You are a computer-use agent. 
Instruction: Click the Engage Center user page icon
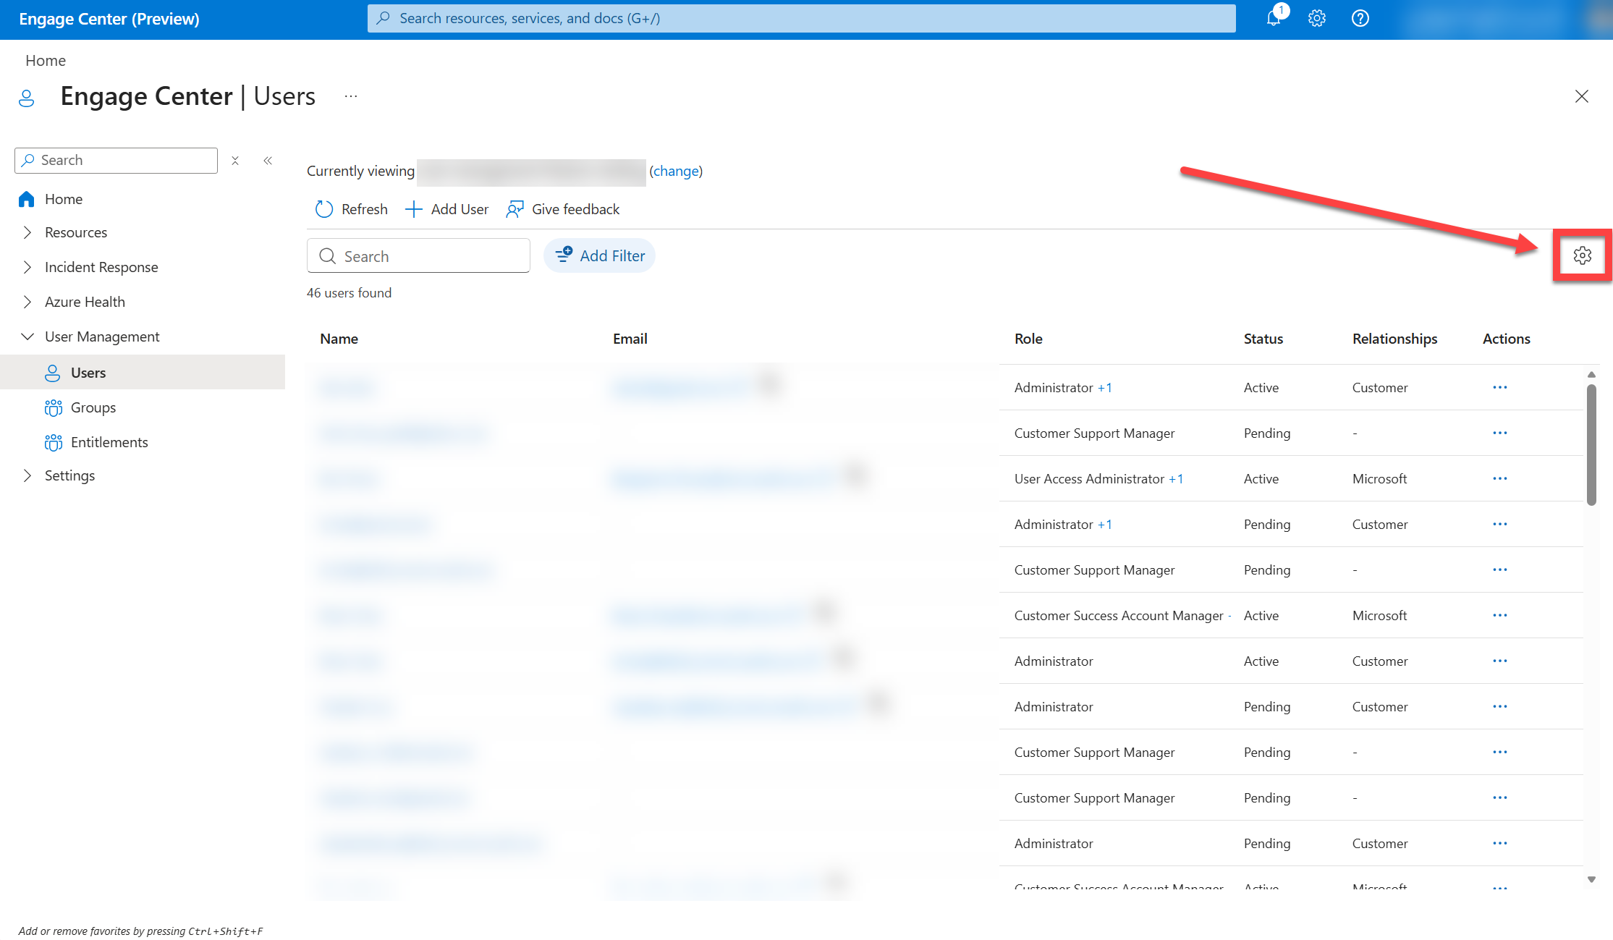tap(27, 98)
